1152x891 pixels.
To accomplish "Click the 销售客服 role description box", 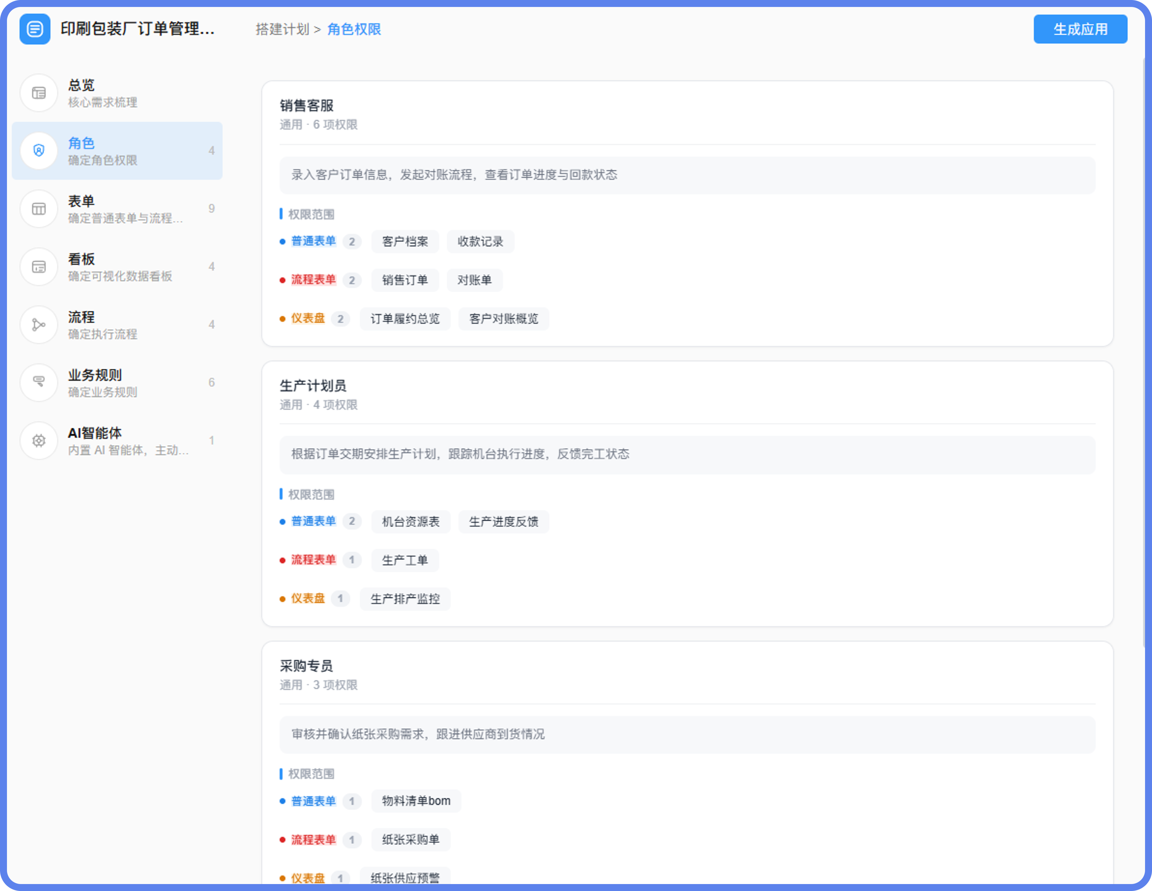I will pos(687,175).
